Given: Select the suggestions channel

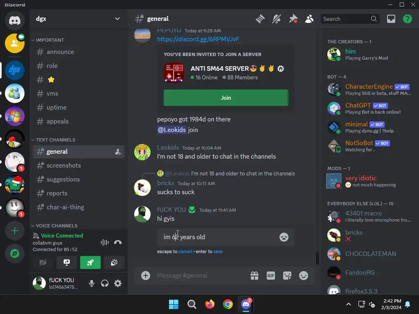Looking at the screenshot, I should pos(79,179).
